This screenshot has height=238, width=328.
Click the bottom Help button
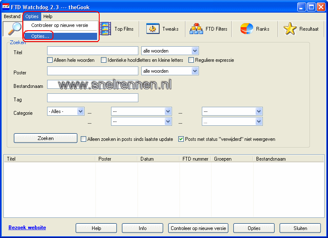(x=96, y=228)
